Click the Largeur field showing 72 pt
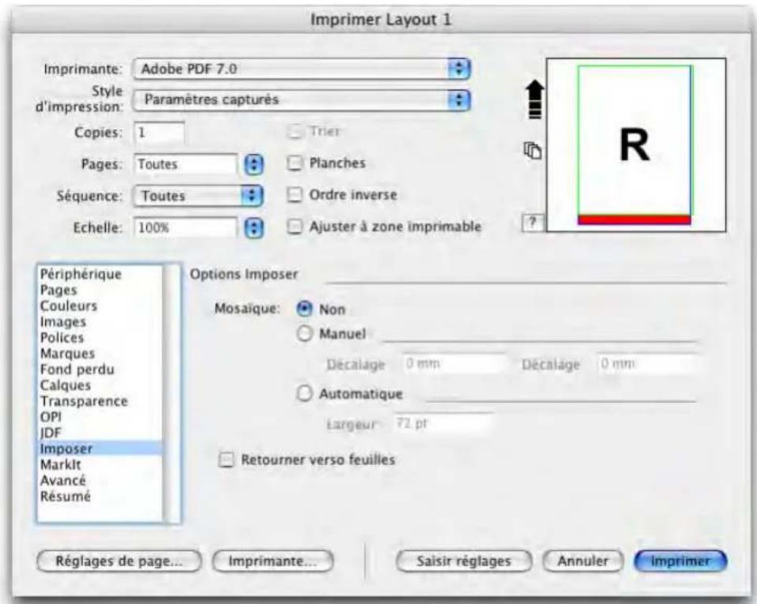The height and width of the screenshot is (604, 757). click(x=444, y=424)
